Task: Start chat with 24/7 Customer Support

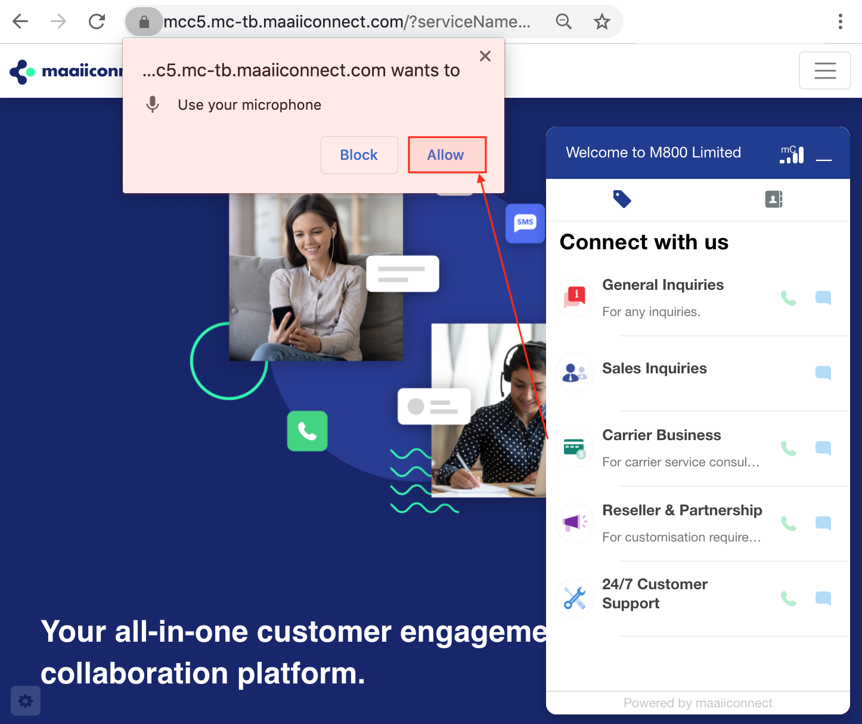Action: point(823,598)
